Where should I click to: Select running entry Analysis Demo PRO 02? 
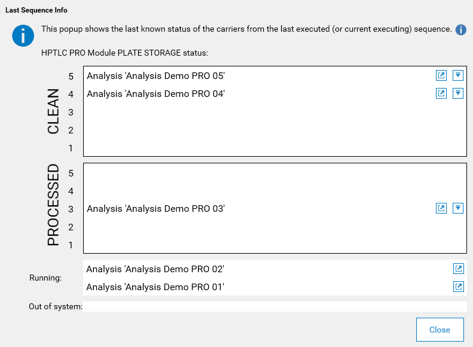275,269
